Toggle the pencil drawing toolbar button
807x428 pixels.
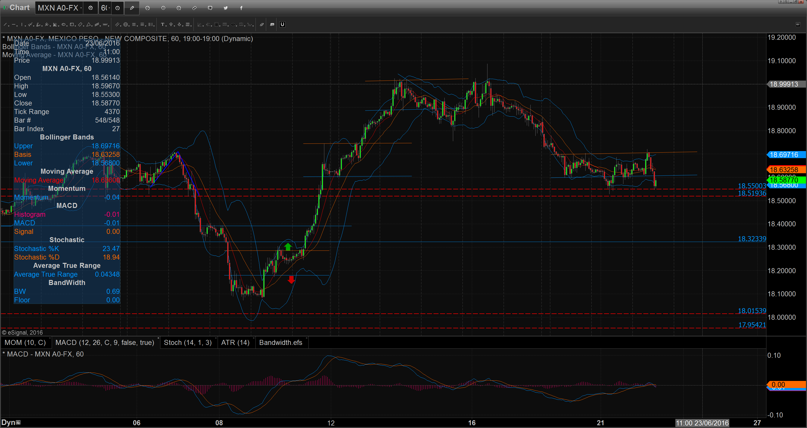132,8
